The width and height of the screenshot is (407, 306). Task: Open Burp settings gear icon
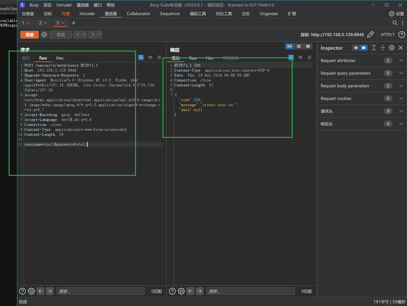(x=392, y=14)
